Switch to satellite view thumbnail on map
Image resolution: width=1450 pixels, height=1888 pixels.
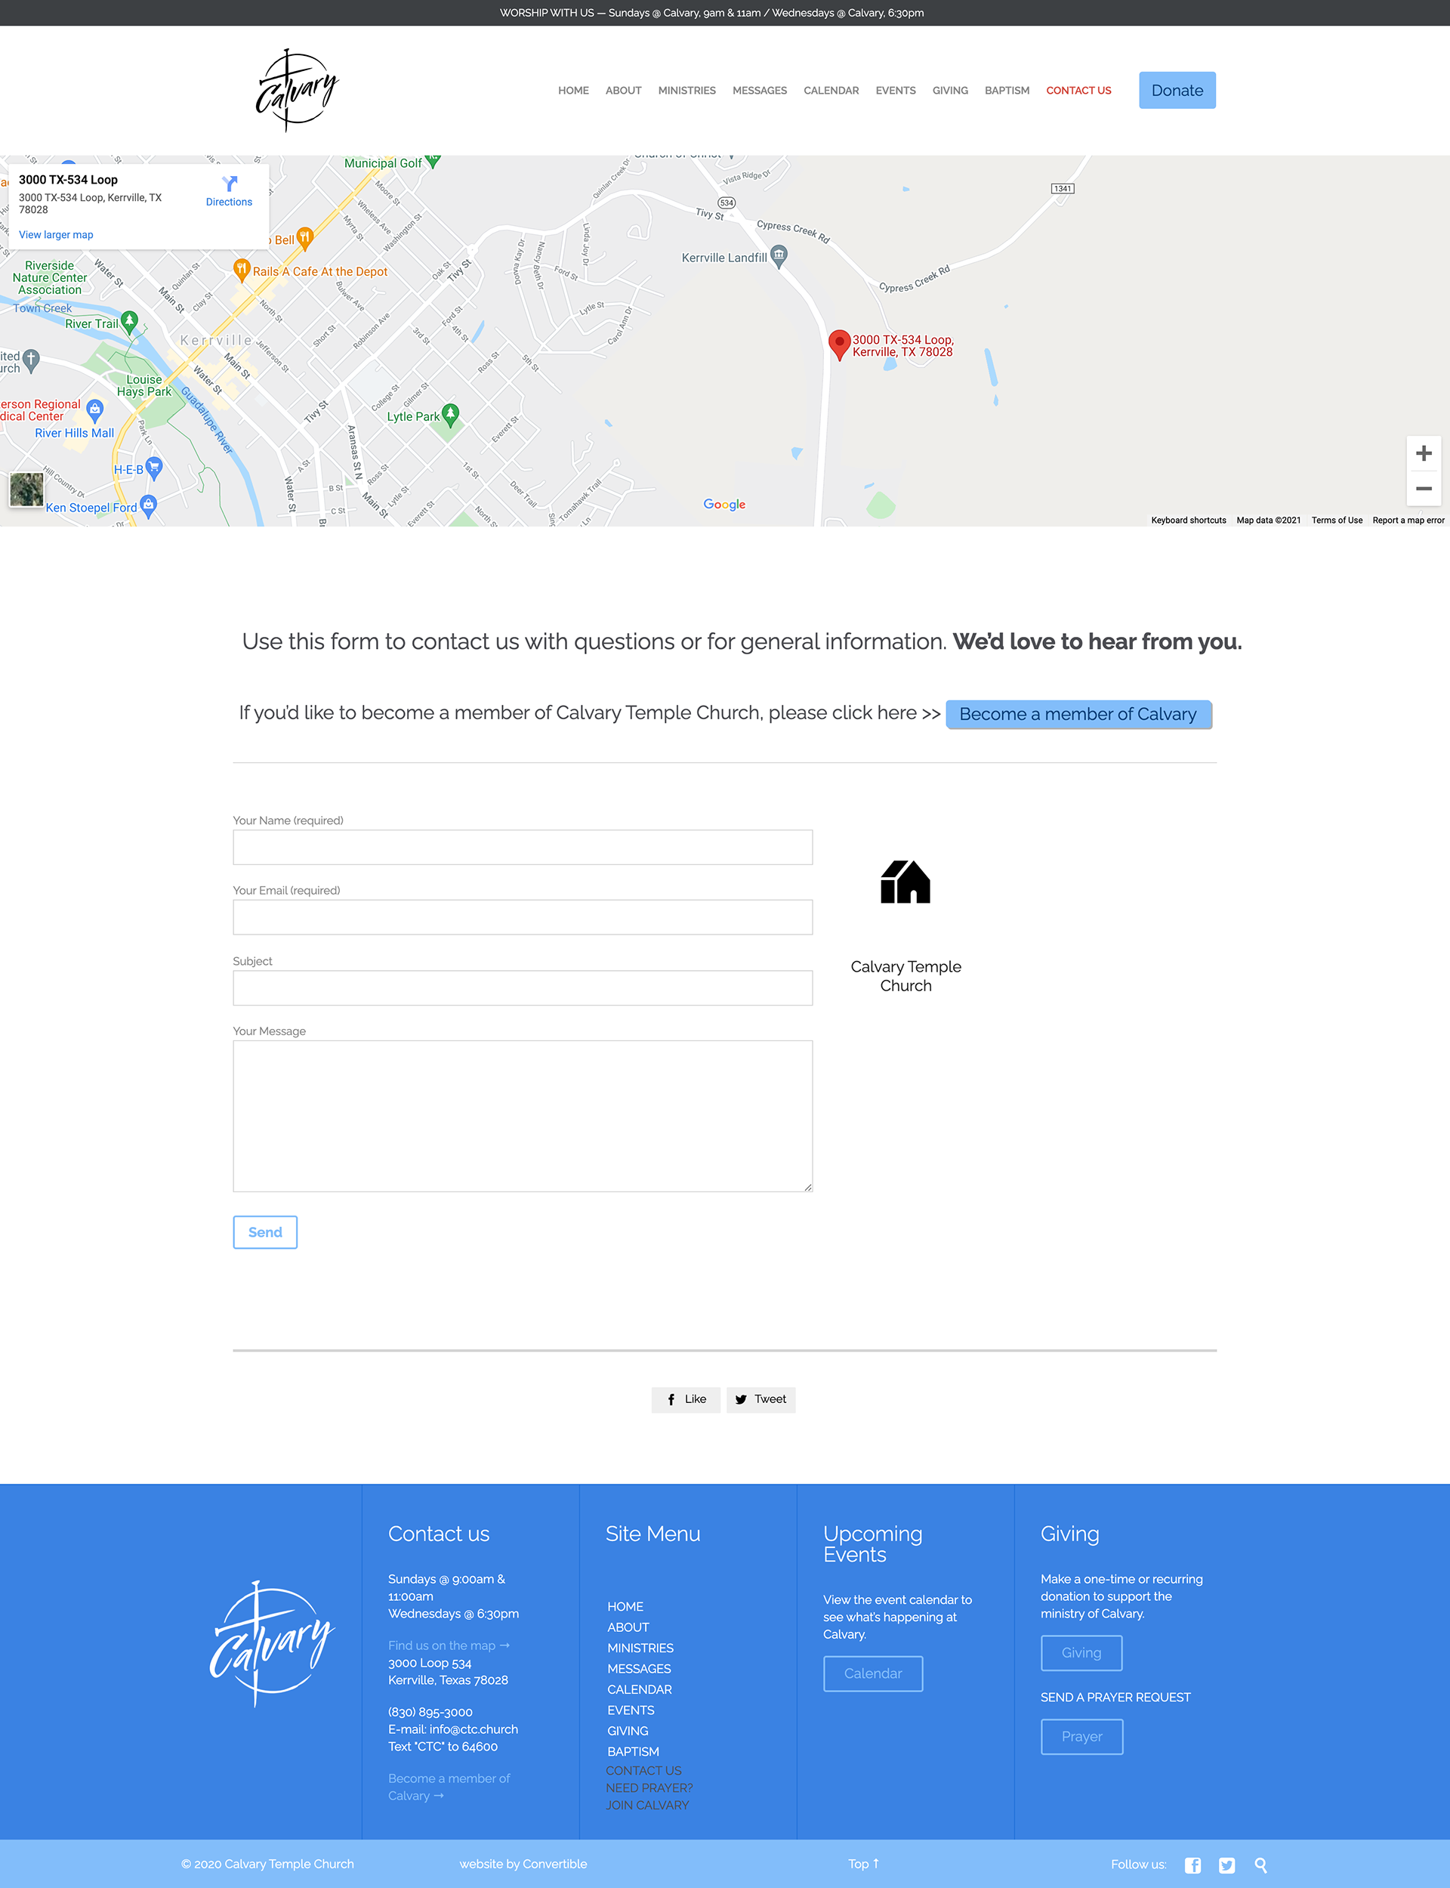pos(26,490)
